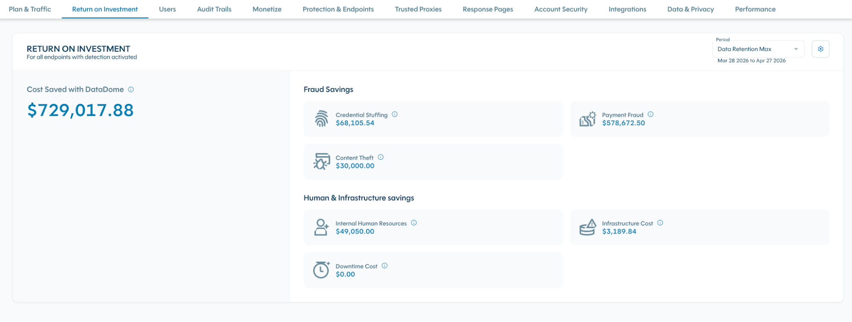Screen dimensions: 852x322
Task: Click info icon beside Internal Human Resources
Action: click(414, 223)
